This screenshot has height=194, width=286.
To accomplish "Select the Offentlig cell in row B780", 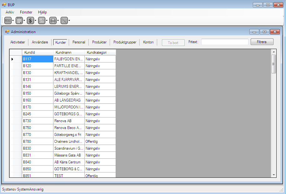I will click(x=100, y=142).
